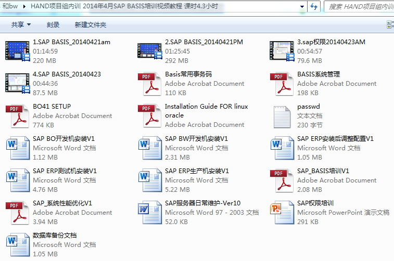Select file name BO41 SETUP
Viewport: 394px width, 261px height.
52,107
